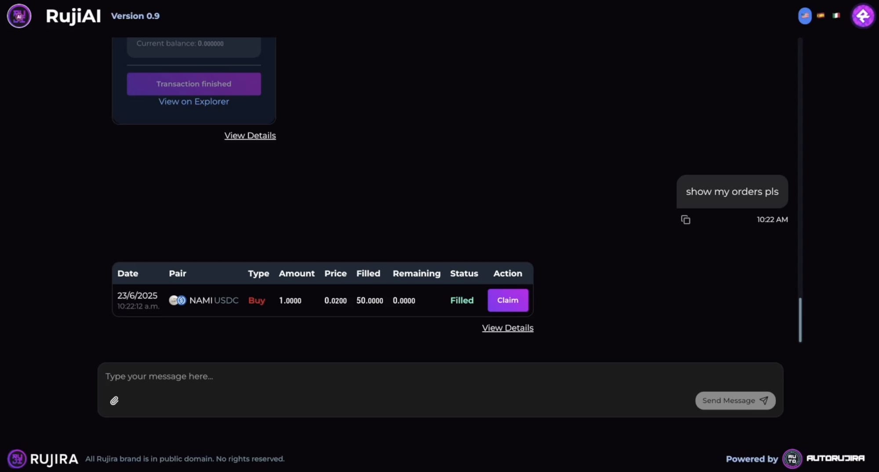Switch language to the Spanish flag

[x=821, y=15]
